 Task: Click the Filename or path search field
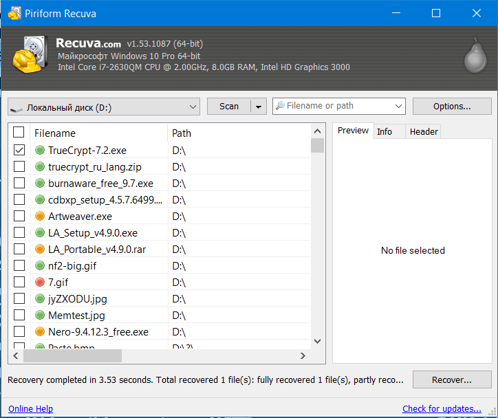pos(339,106)
